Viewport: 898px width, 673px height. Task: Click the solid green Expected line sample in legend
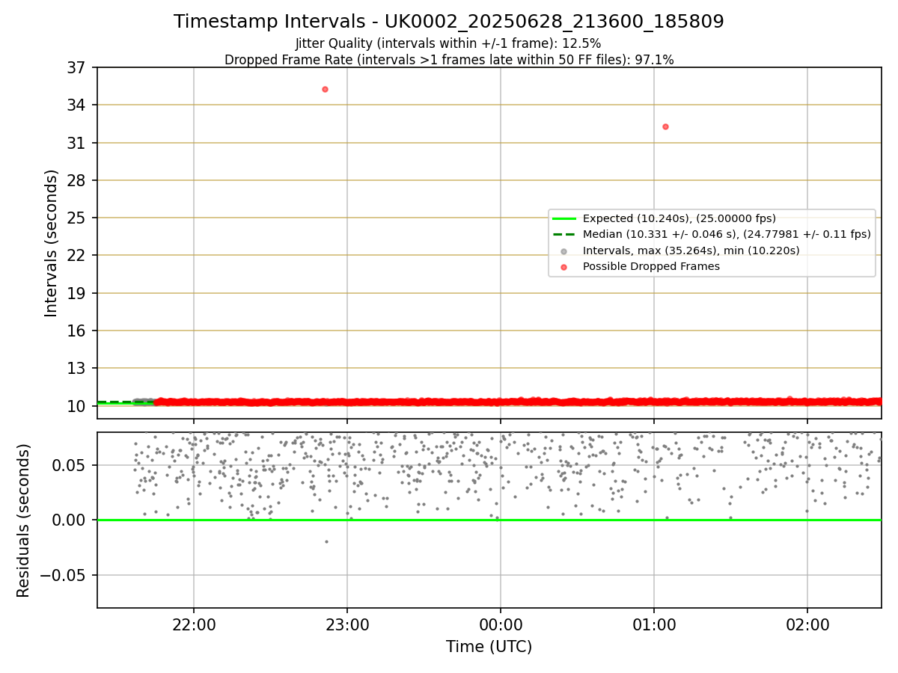(563, 218)
